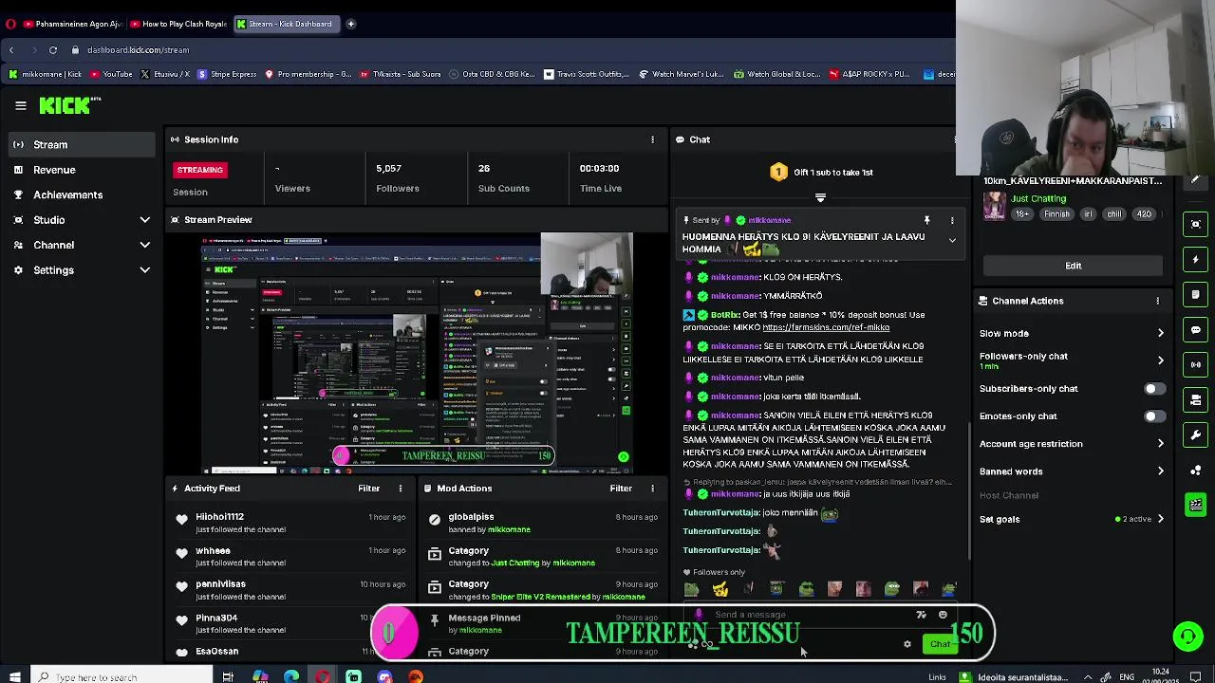Click the wrench tool icon in right sidebar
This screenshot has width=1215, height=683.
[1196, 434]
